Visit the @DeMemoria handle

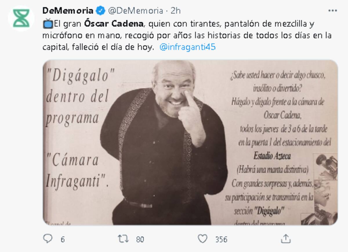pyautogui.click(x=135, y=11)
